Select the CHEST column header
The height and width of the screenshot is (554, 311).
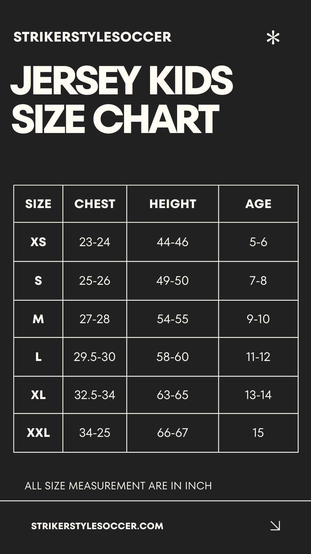[x=95, y=204]
